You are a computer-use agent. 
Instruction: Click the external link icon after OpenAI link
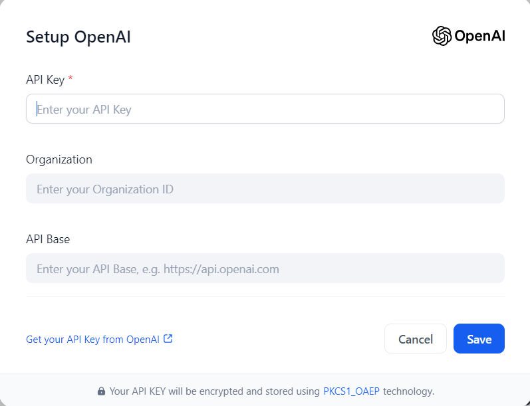click(168, 339)
